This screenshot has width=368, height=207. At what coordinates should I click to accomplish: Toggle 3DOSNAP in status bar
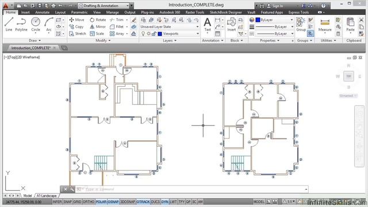click(x=128, y=202)
